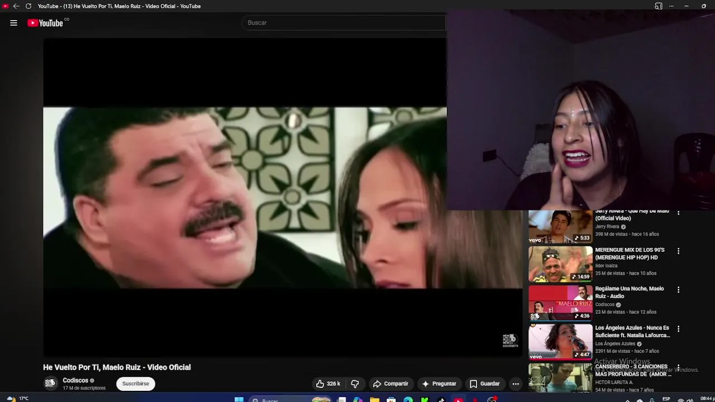
Task: Dislike the video with thumbs down
Action: click(355, 384)
